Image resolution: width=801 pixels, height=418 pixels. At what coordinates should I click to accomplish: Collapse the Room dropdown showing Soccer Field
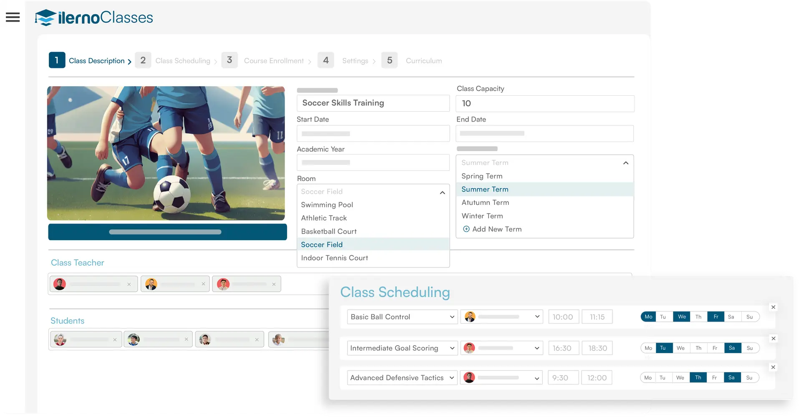click(442, 192)
